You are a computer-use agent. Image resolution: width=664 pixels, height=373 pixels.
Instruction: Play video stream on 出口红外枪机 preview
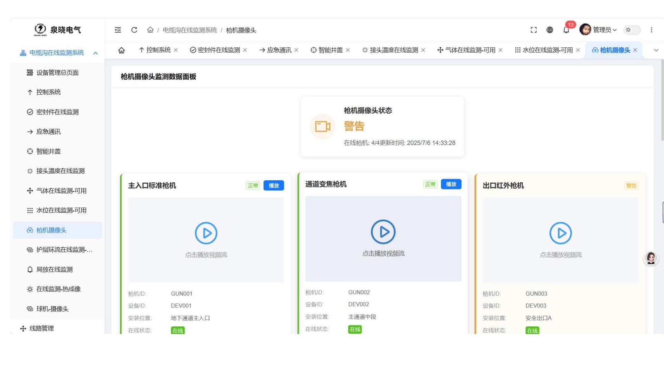pos(561,233)
